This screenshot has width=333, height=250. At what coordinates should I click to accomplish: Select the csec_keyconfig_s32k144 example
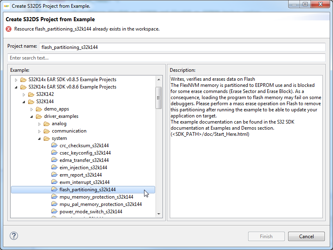tap(85, 153)
